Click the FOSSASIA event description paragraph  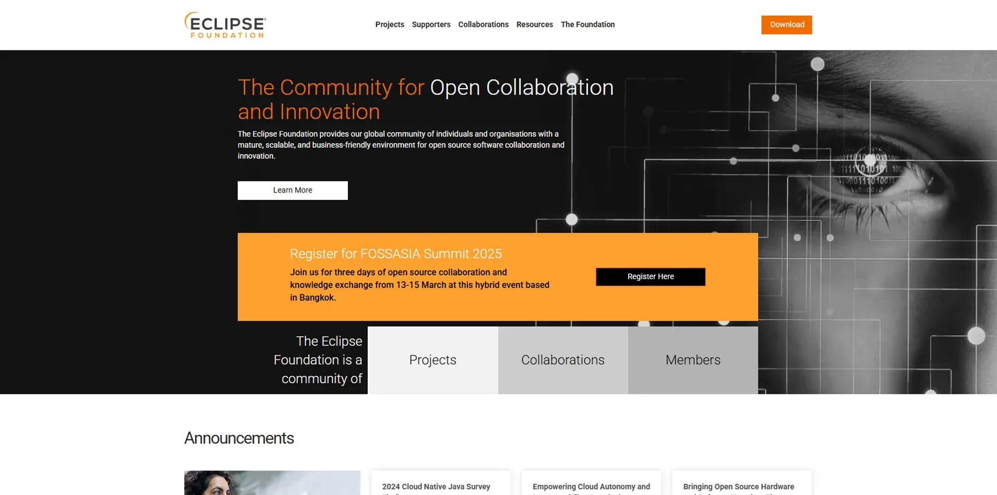(x=420, y=285)
